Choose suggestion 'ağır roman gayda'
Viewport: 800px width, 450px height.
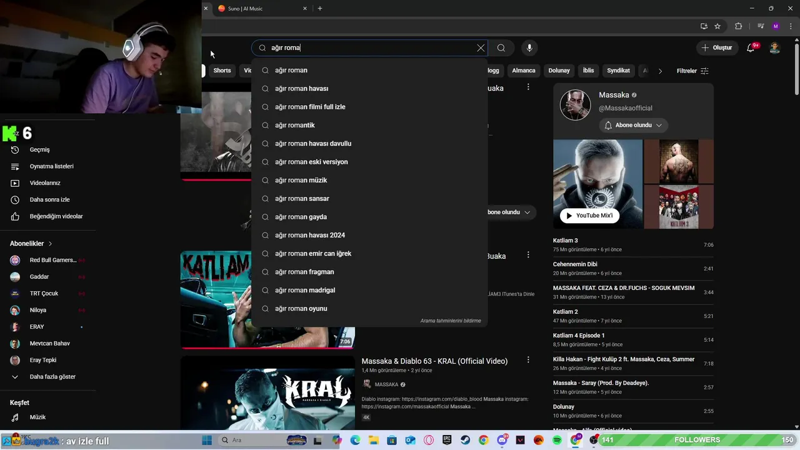369,217
